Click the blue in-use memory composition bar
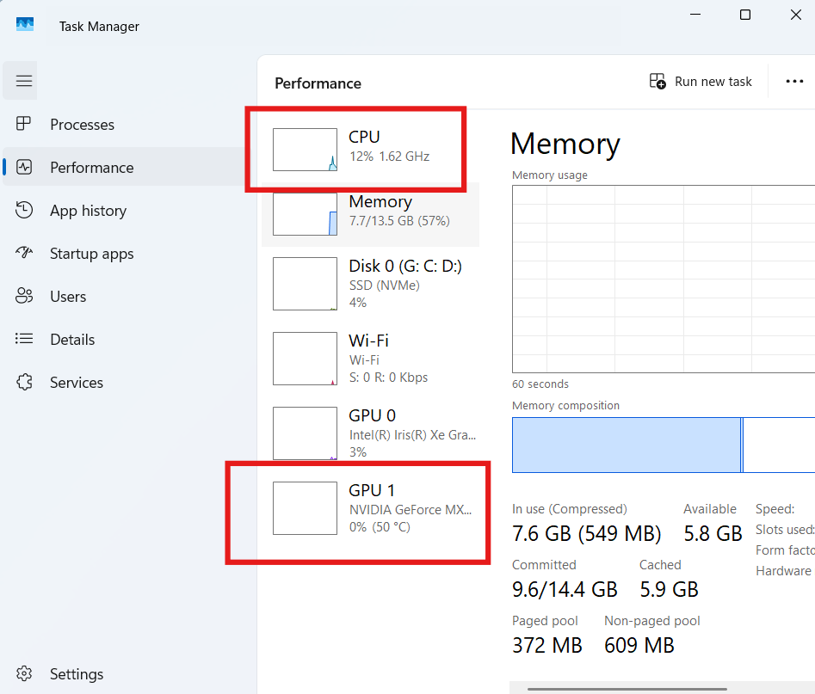 pyautogui.click(x=626, y=445)
